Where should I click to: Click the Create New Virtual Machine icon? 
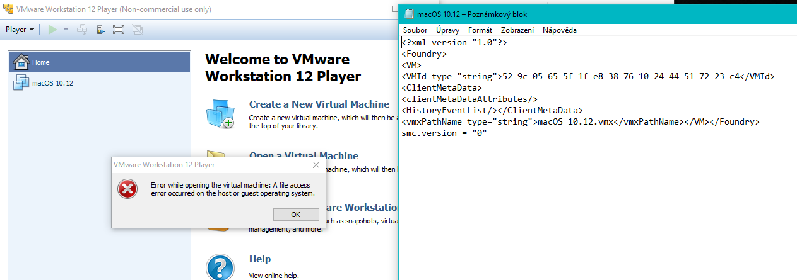tap(220, 114)
